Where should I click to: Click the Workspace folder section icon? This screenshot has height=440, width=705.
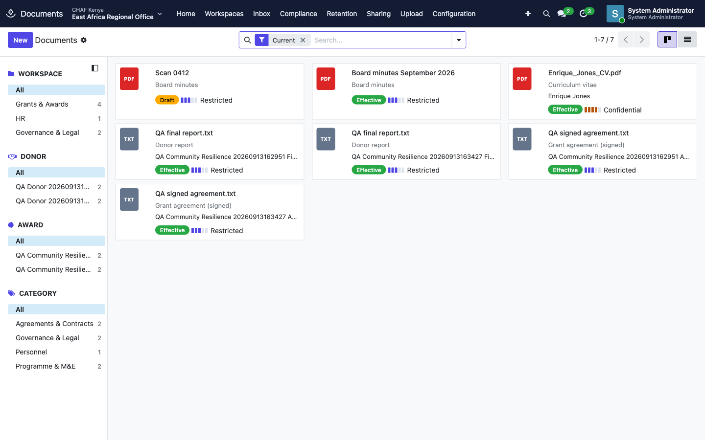coord(11,74)
